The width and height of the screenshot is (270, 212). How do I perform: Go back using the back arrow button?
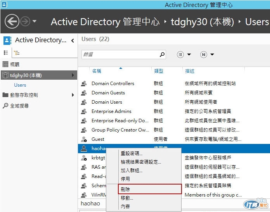(x=12, y=21)
